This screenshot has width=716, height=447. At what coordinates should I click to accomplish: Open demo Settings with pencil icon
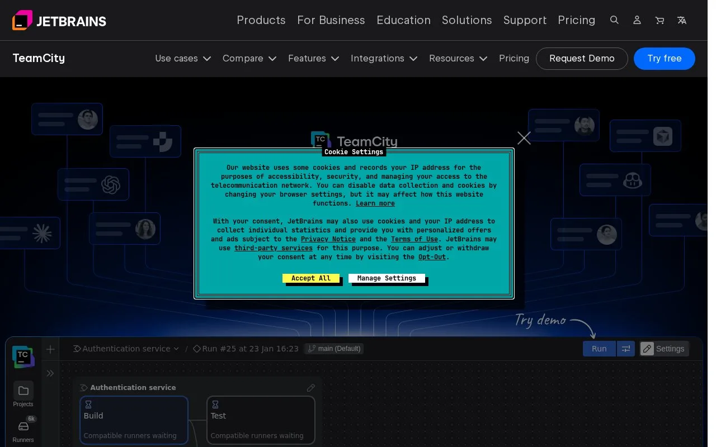664,349
